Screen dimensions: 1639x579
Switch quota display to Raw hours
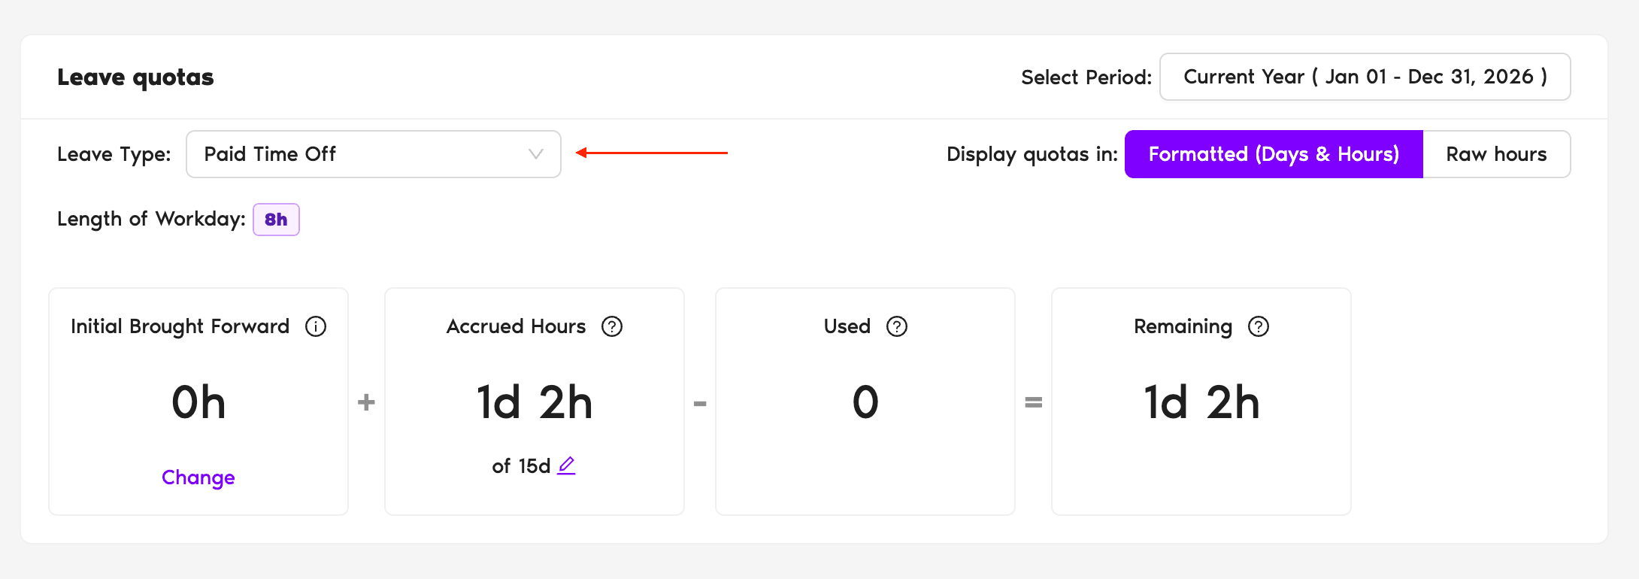click(x=1496, y=154)
